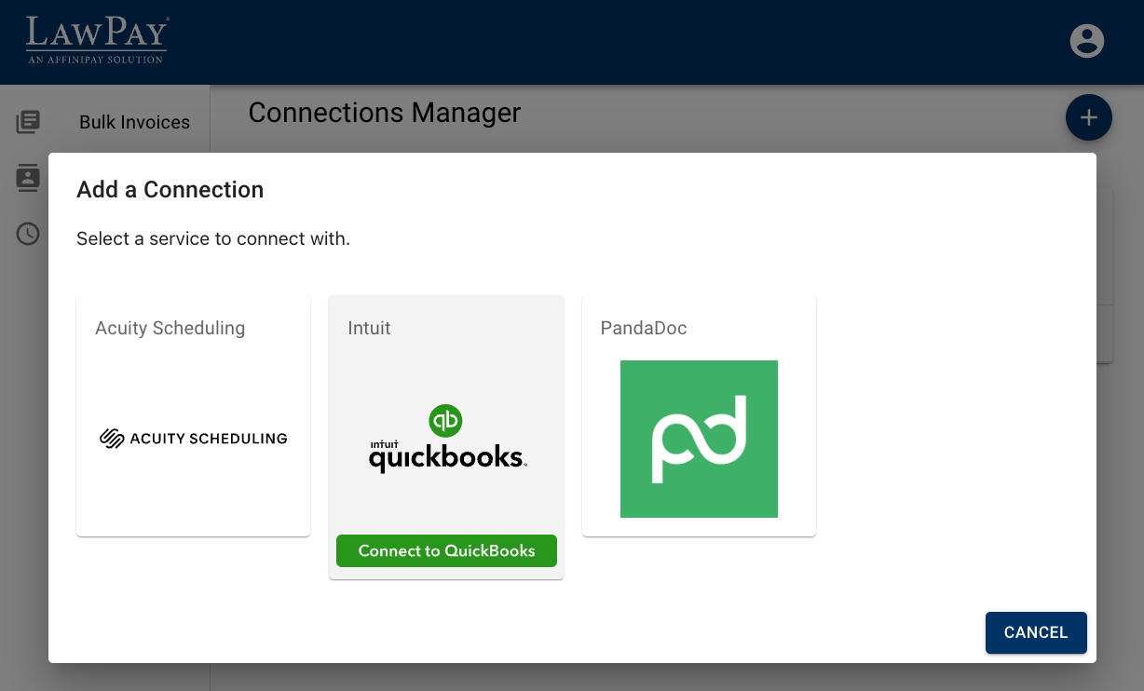Click the Acuity Scheduling squiggle logo icon
Screen dimensions: 1144x691
[112, 439]
